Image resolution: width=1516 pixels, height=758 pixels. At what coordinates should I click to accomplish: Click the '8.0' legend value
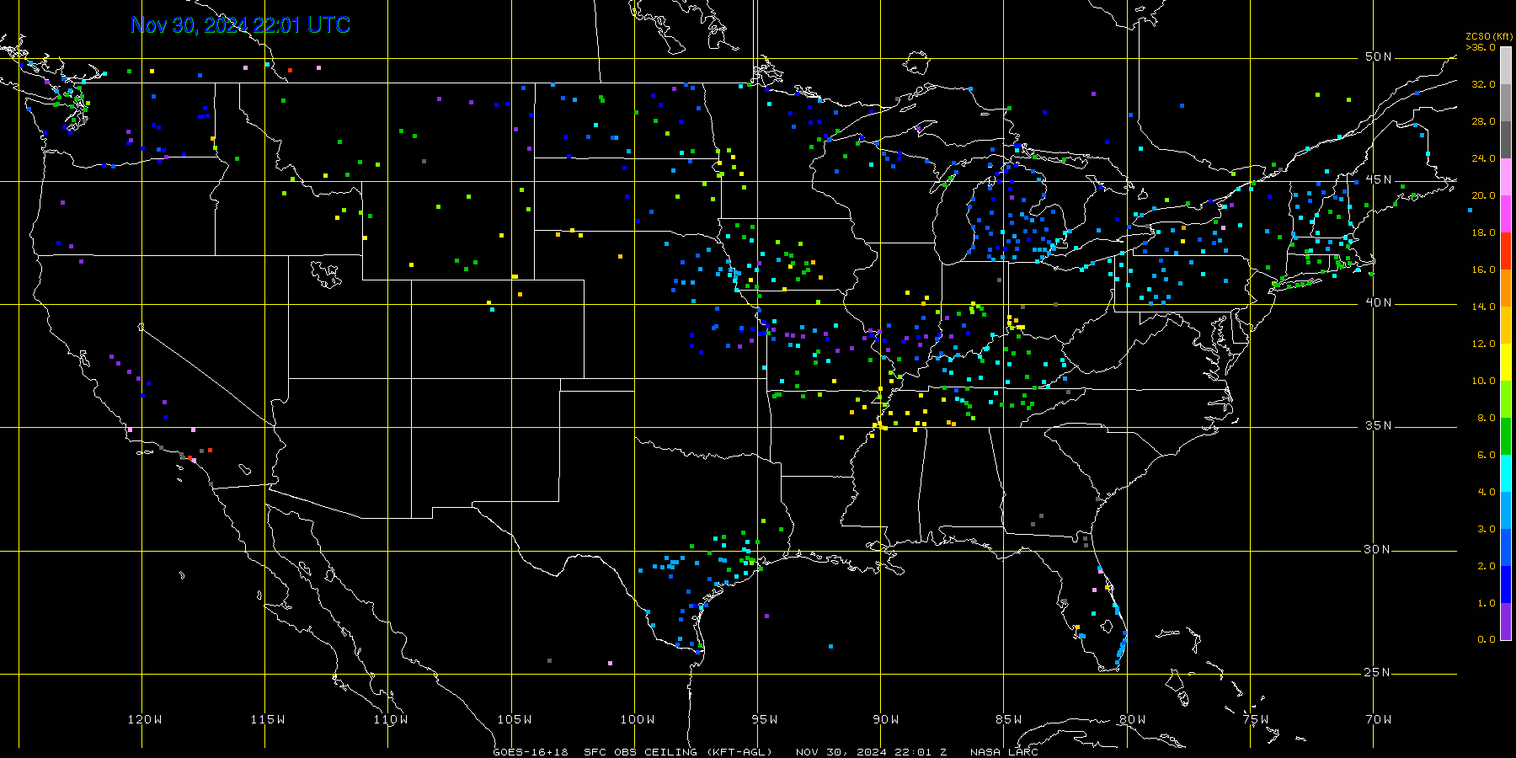[1487, 418]
